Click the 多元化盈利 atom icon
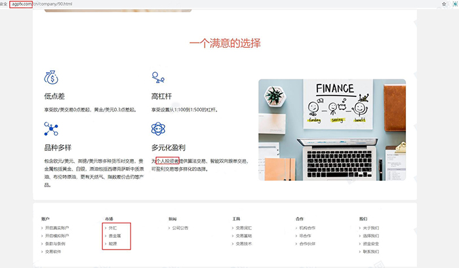459x268 pixels. coord(158,128)
